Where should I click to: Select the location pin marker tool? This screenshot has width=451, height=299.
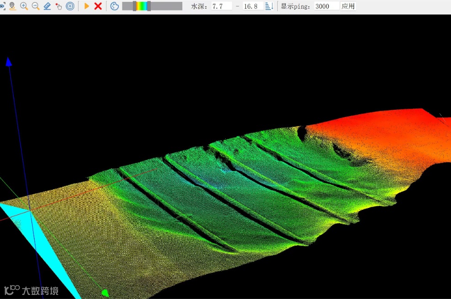pos(12,6)
